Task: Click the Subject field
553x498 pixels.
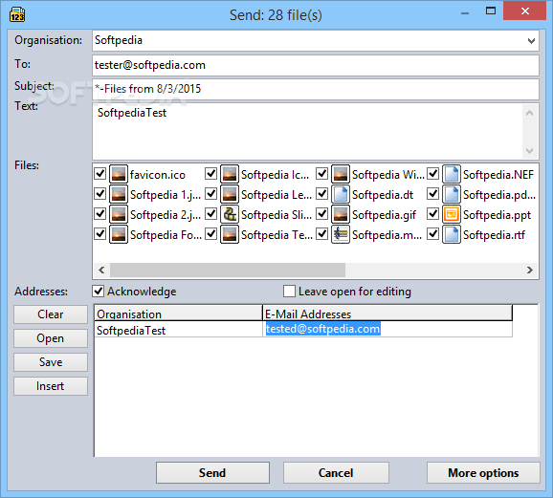Action: click(x=316, y=89)
